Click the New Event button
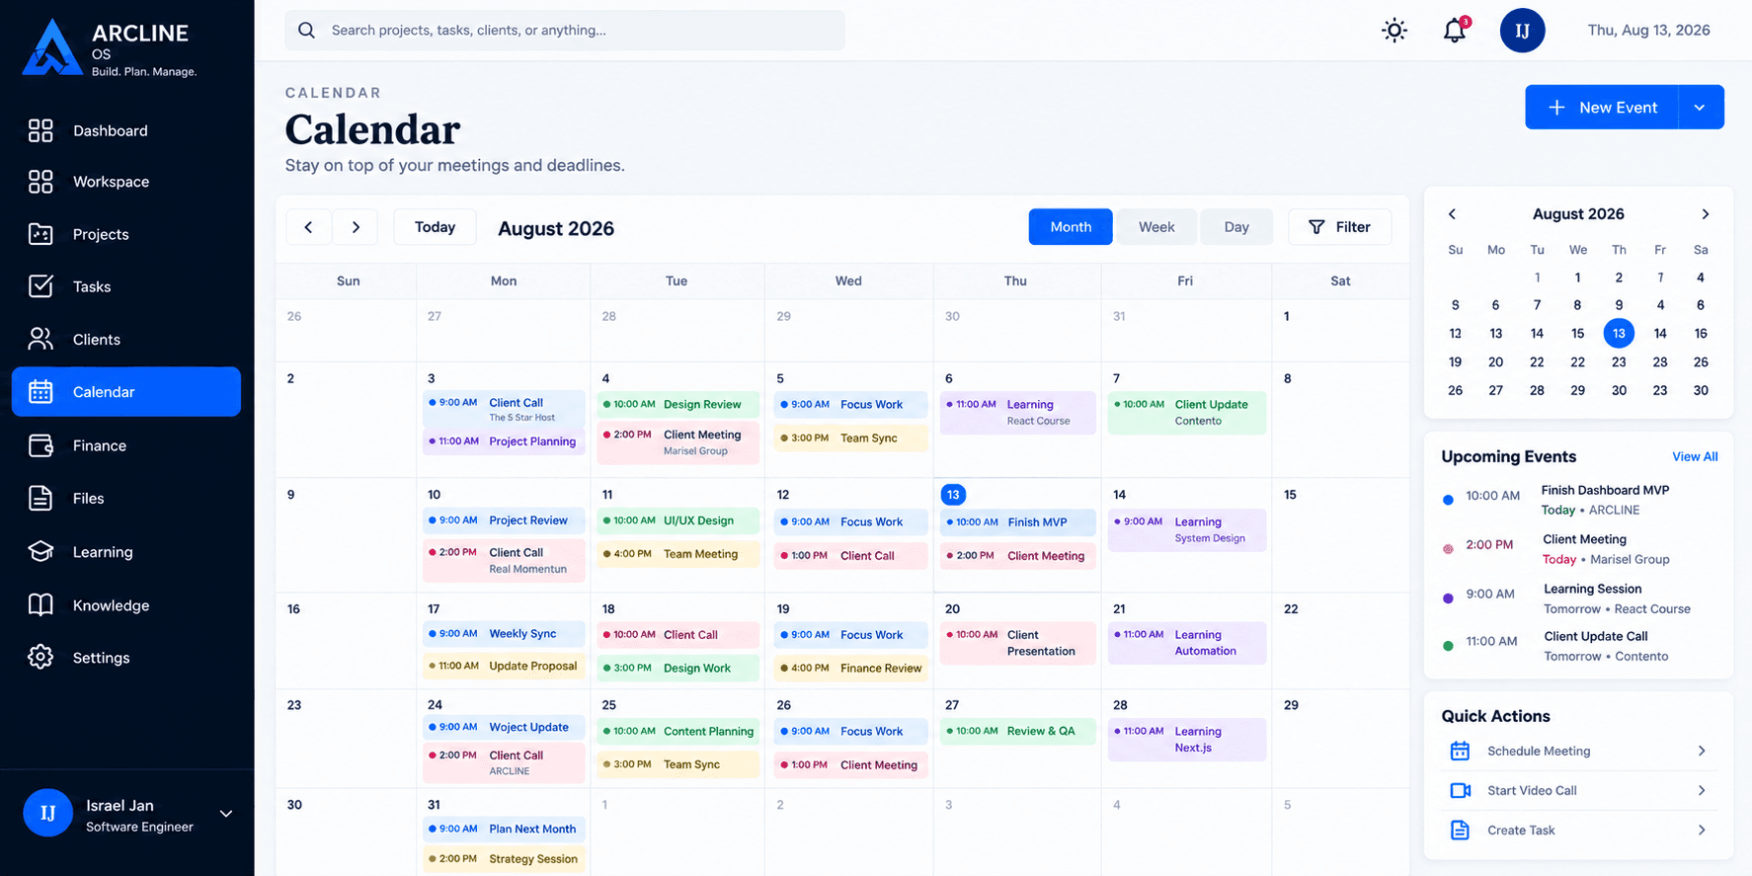Screen dimensions: 1752x876 click(x=1602, y=108)
